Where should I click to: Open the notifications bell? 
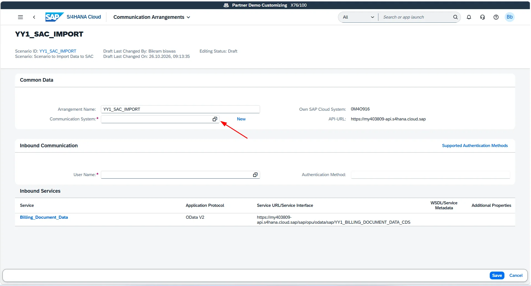click(x=469, y=17)
